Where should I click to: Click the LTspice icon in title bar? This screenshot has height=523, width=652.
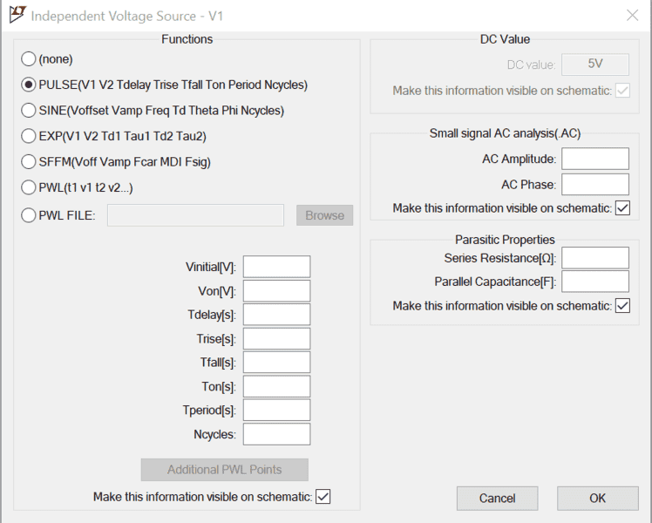(16, 15)
